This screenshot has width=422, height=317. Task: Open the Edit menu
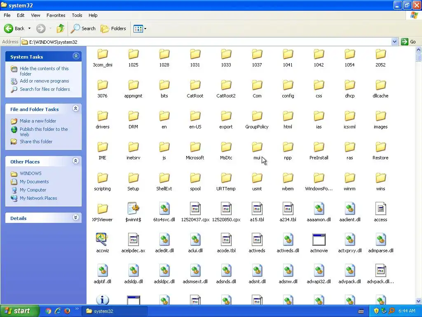pos(21,15)
